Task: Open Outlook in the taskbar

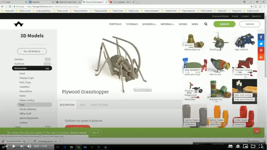Action: pyautogui.click(x=85, y=147)
